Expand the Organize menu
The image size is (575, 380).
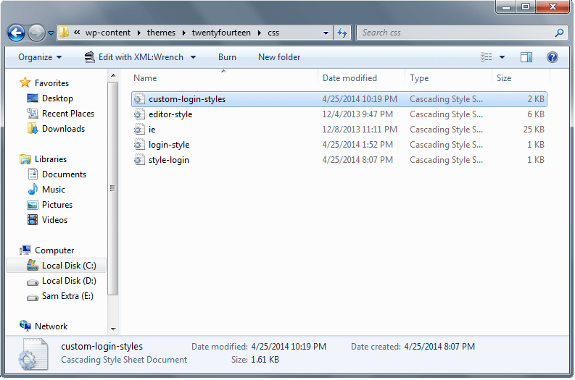(40, 57)
